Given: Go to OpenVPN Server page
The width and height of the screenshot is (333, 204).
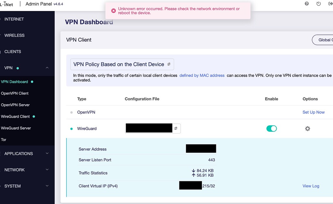Looking at the screenshot, I should (15, 105).
